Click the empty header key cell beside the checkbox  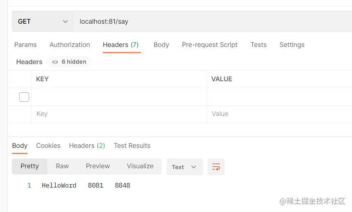click(119, 97)
